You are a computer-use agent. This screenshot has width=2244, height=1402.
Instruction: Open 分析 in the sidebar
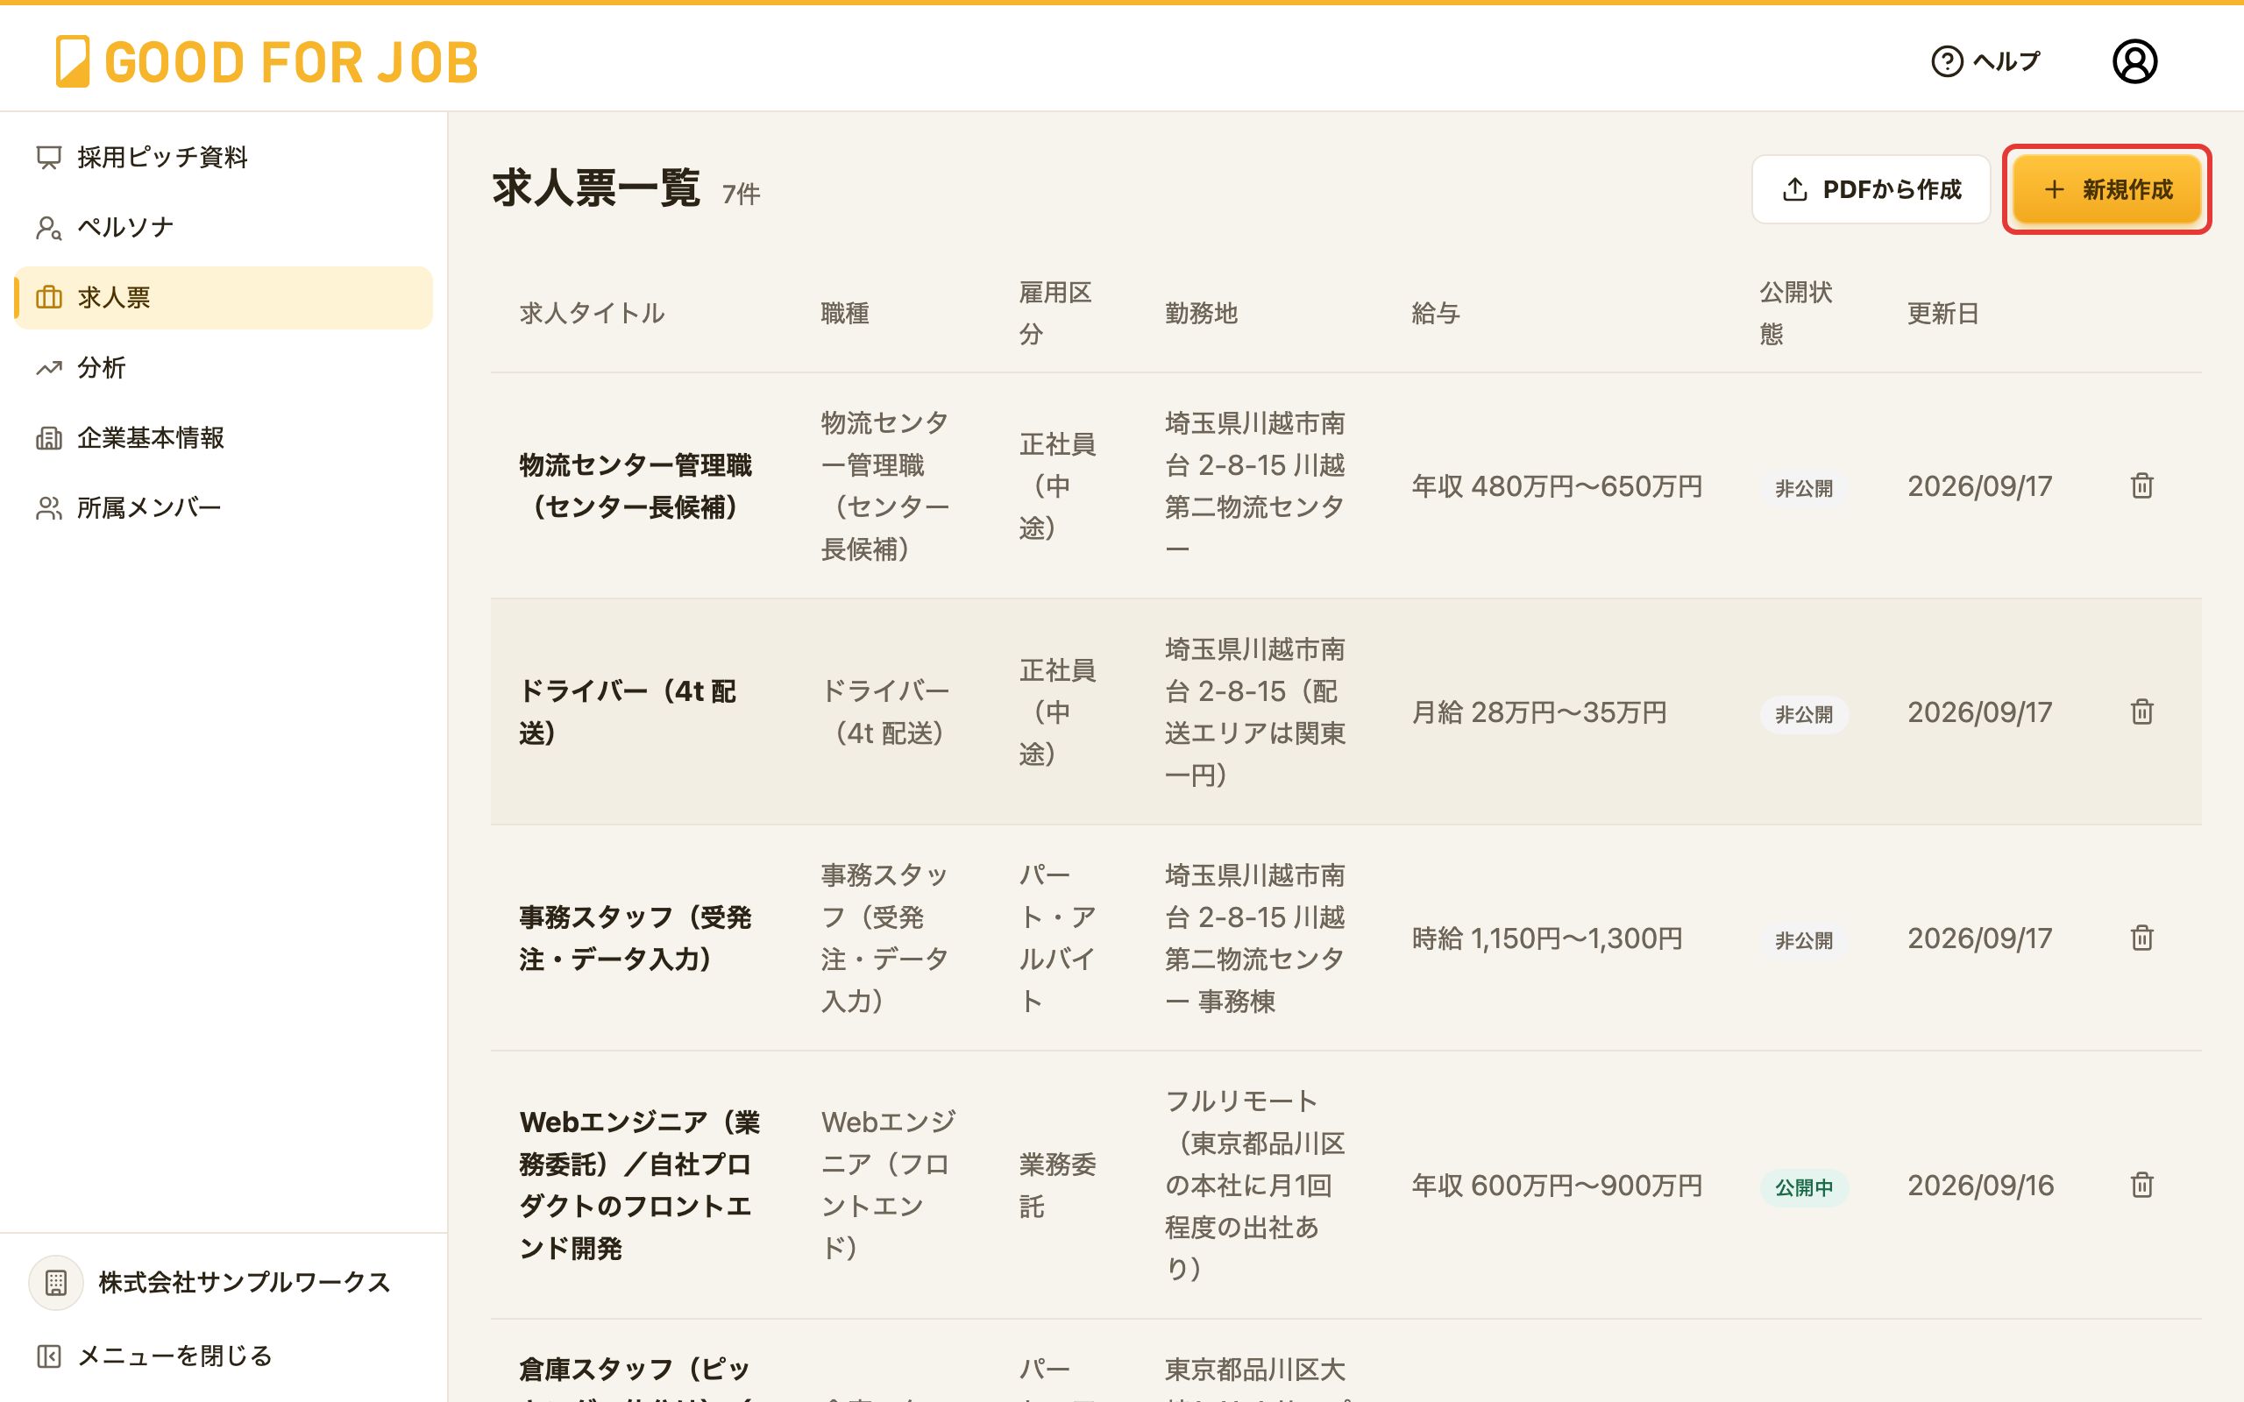(x=224, y=368)
